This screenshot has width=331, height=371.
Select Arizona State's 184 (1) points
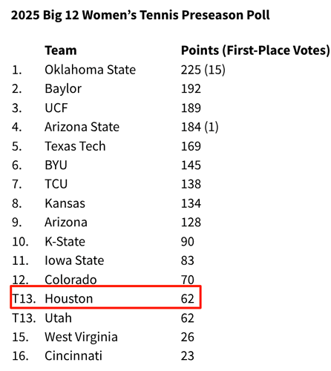coord(200,127)
